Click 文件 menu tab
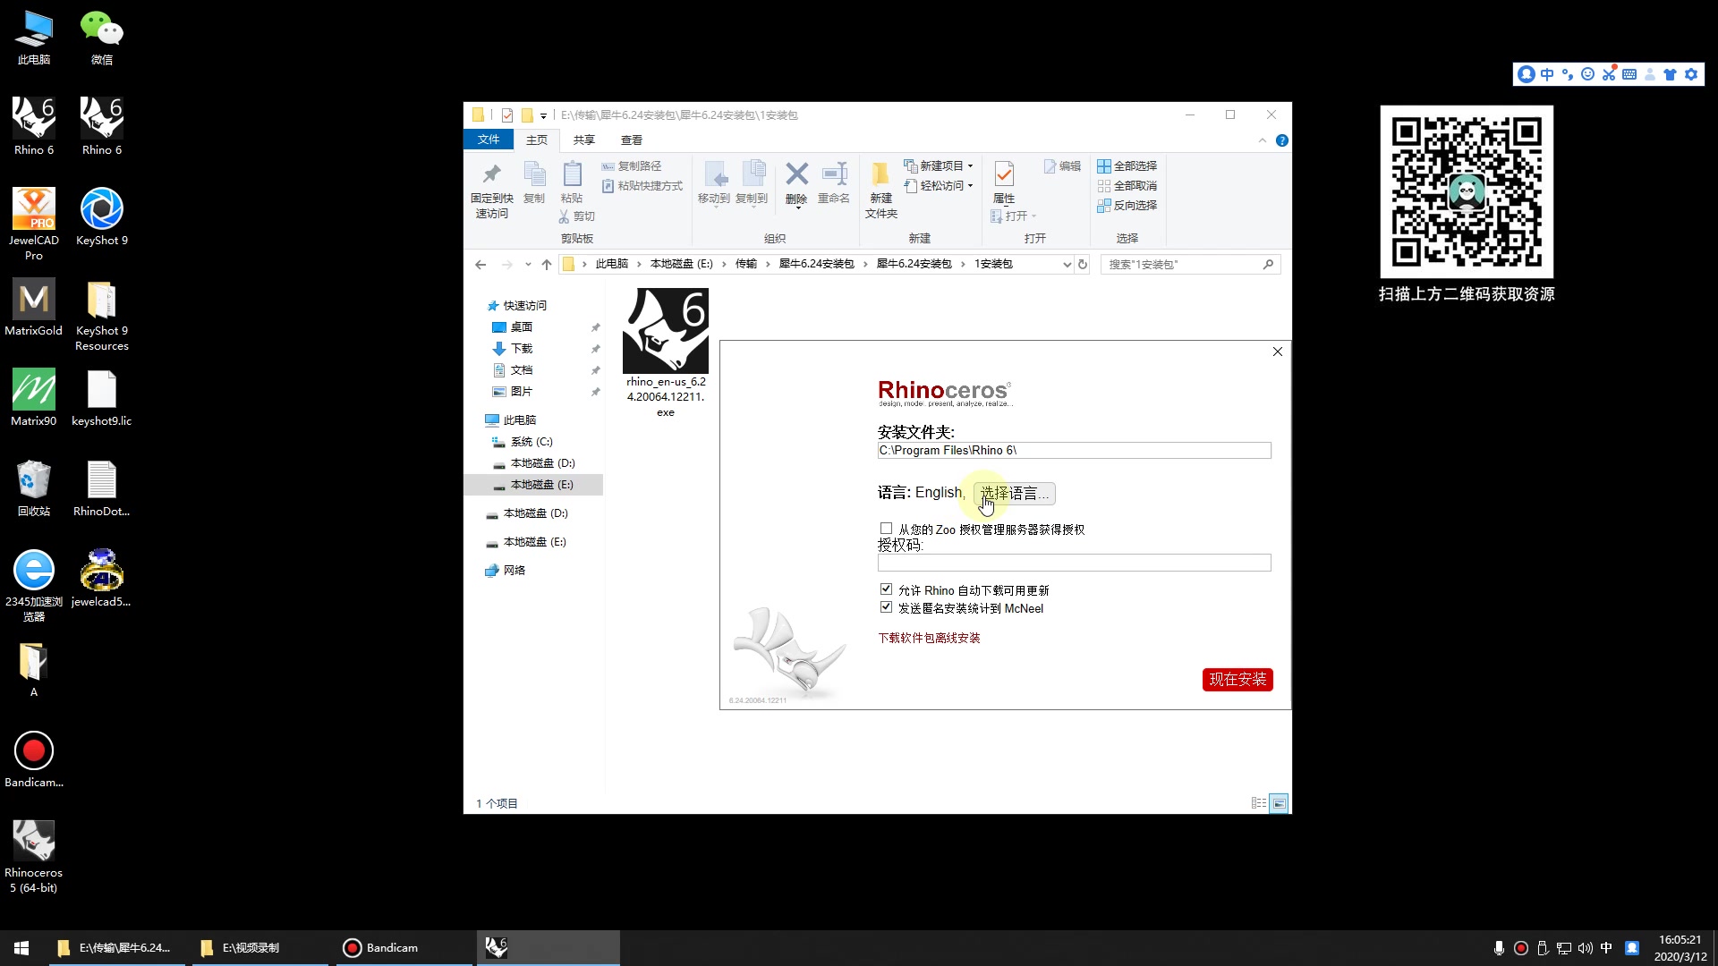Image resolution: width=1718 pixels, height=966 pixels. click(x=488, y=140)
